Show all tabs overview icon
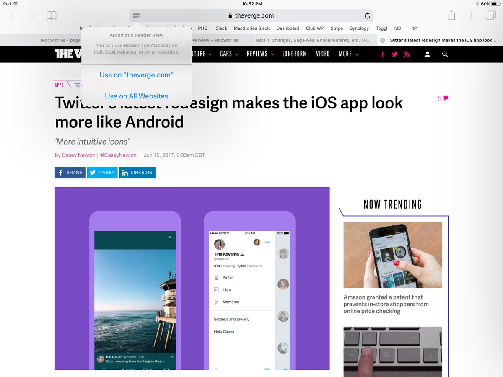Viewport: 503px width, 377px height. (491, 15)
